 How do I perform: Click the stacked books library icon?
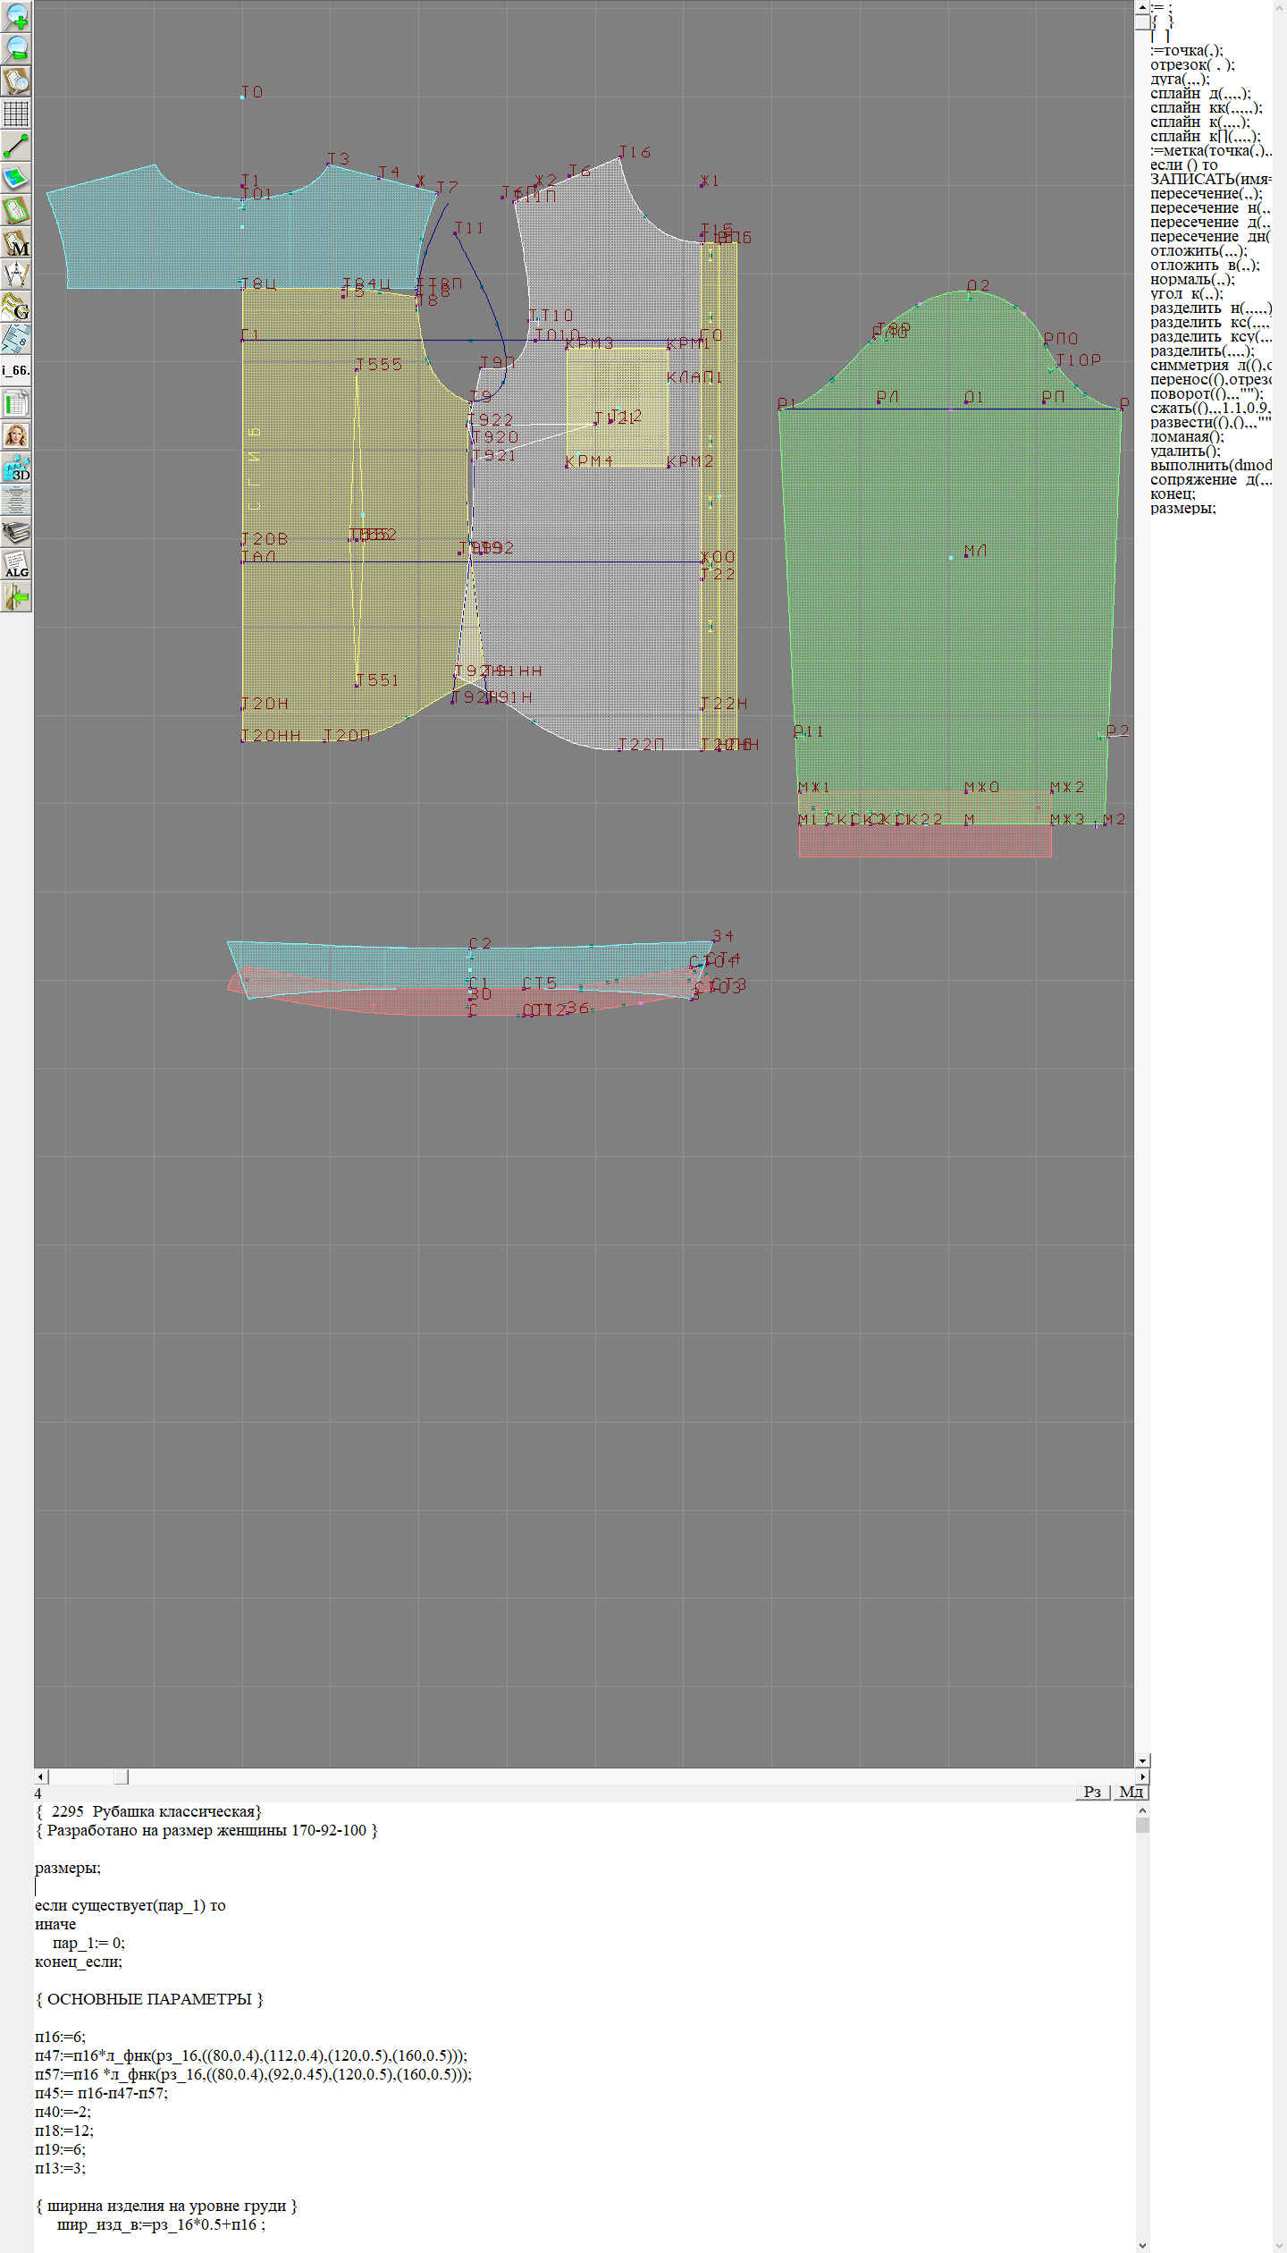click(x=16, y=533)
